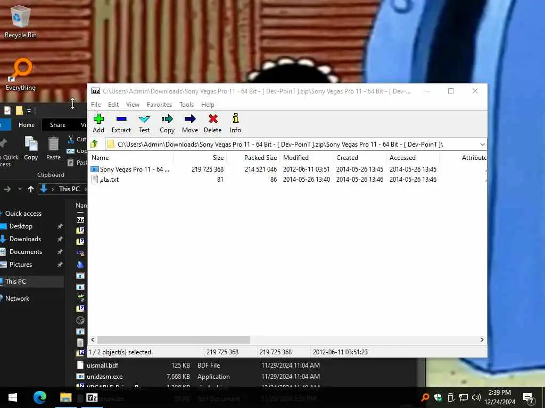Open the Edit menu

113,105
